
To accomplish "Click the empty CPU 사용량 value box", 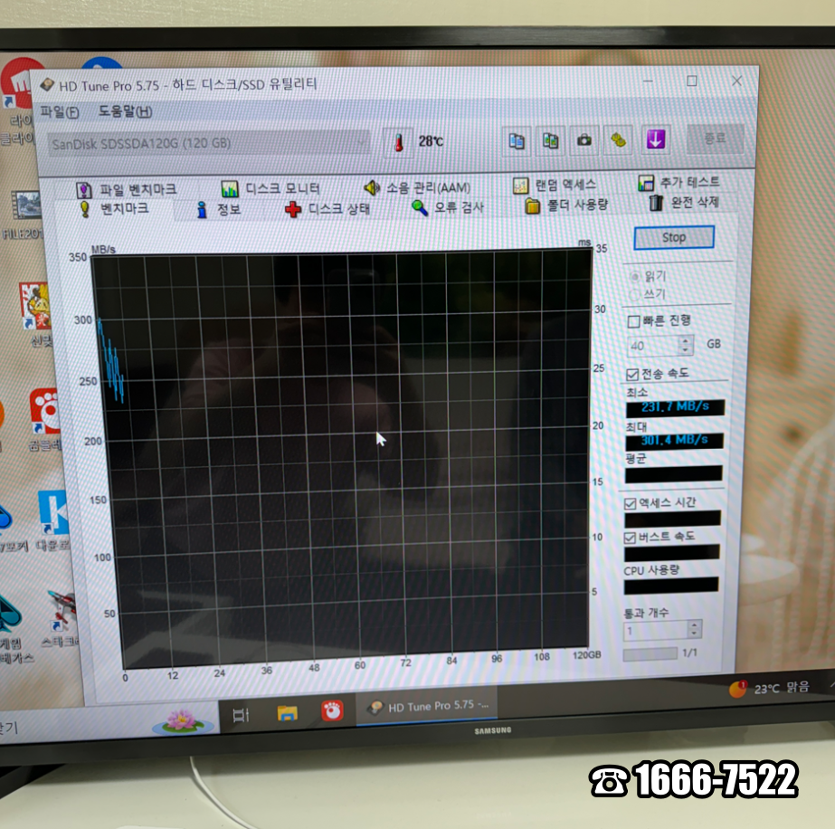I will 671,586.
